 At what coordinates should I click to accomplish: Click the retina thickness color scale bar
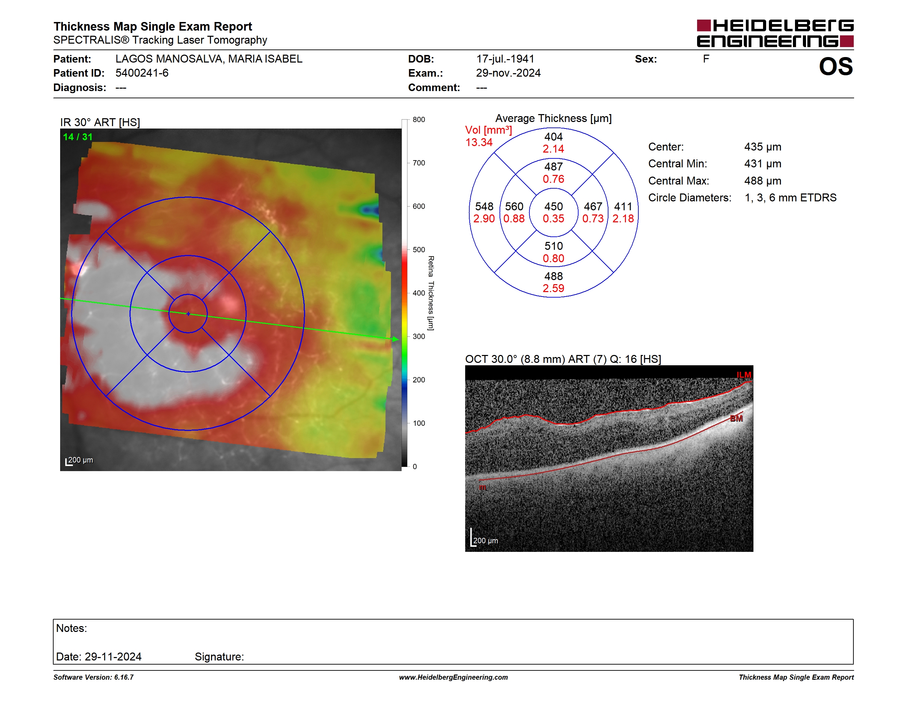pyautogui.click(x=404, y=293)
